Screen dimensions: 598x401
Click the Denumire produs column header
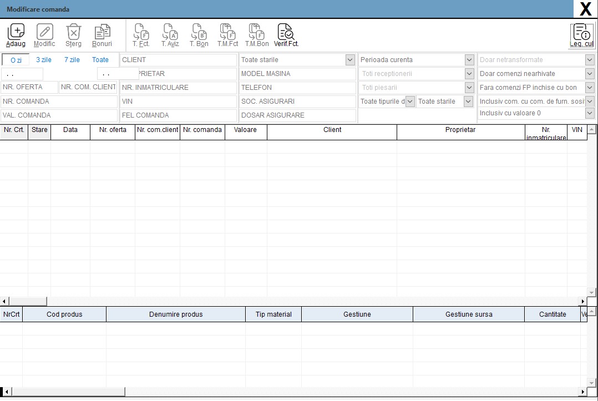pyautogui.click(x=176, y=314)
